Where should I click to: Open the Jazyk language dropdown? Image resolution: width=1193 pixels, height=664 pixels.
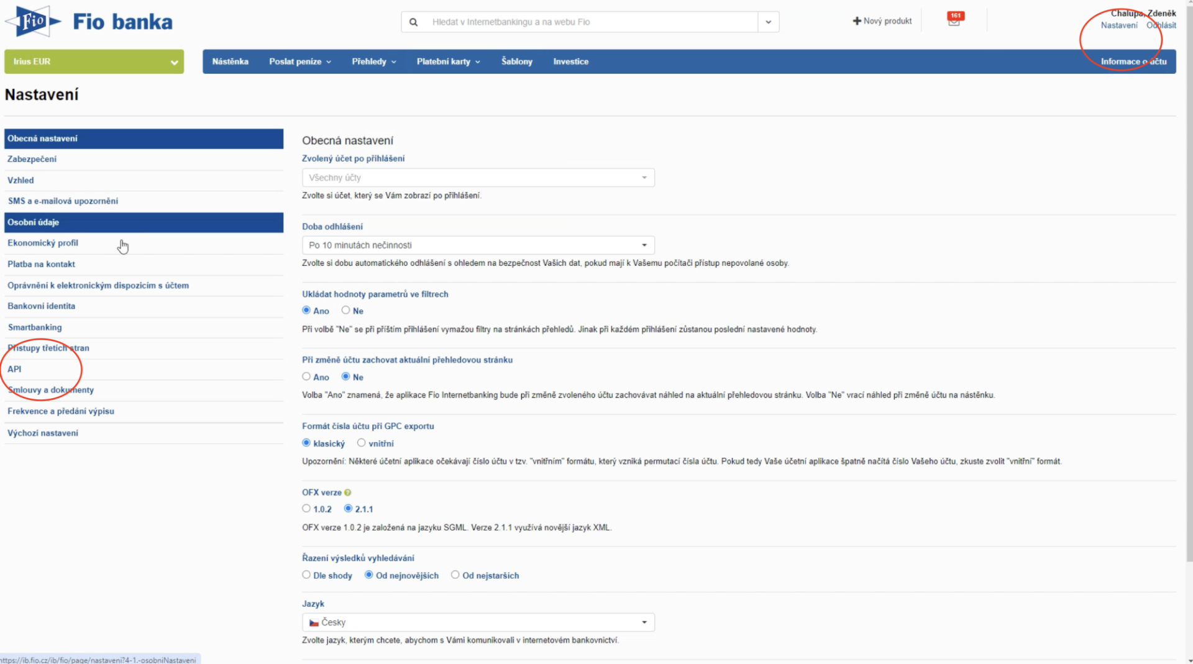pyautogui.click(x=478, y=622)
